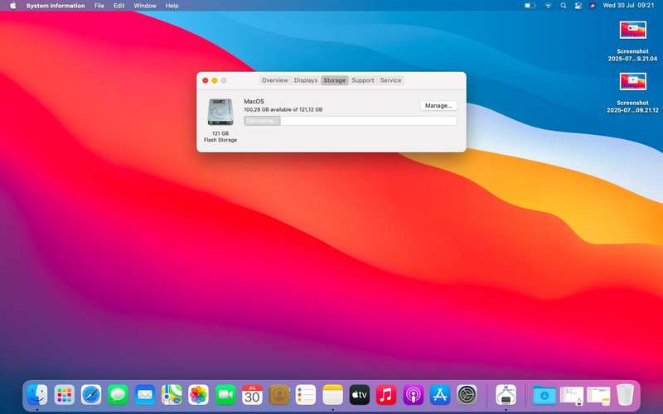The height and width of the screenshot is (414, 663).
Task: Open the Edit menu
Action: point(119,6)
